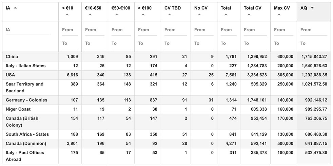333x166 pixels.
Task: Click the From field under < €10
Action: click(70, 30)
